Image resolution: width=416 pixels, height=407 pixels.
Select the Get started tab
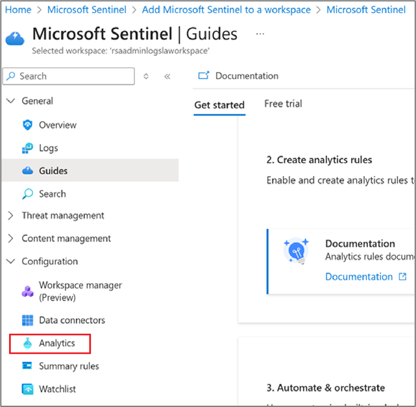pos(219,105)
